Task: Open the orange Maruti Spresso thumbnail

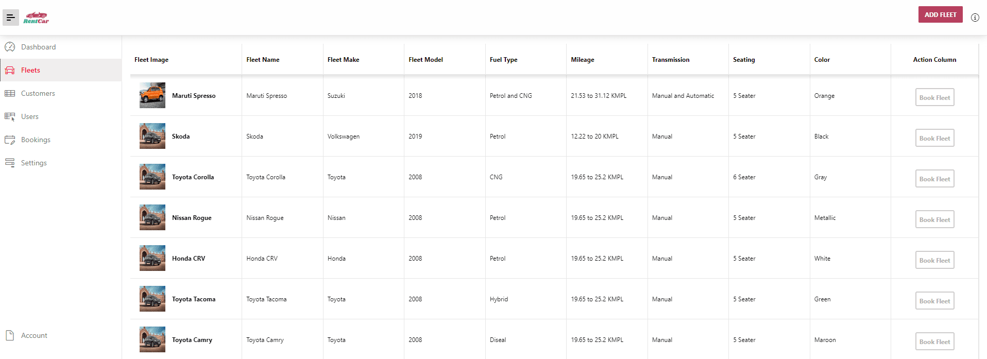Action: tap(152, 95)
